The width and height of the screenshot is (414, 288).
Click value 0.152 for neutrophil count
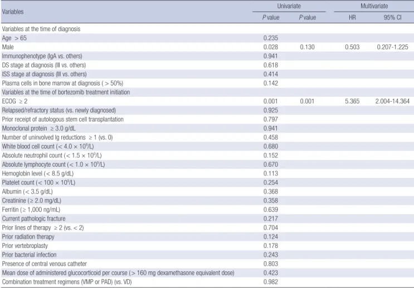271,156
